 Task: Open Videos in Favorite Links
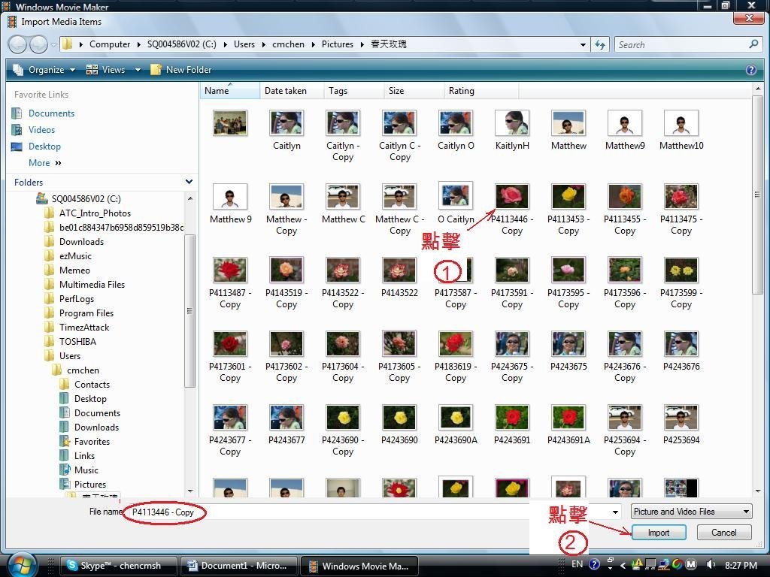(41, 130)
